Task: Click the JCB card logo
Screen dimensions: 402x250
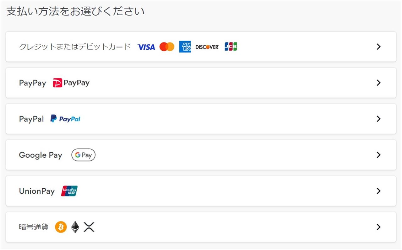Action: pos(231,47)
